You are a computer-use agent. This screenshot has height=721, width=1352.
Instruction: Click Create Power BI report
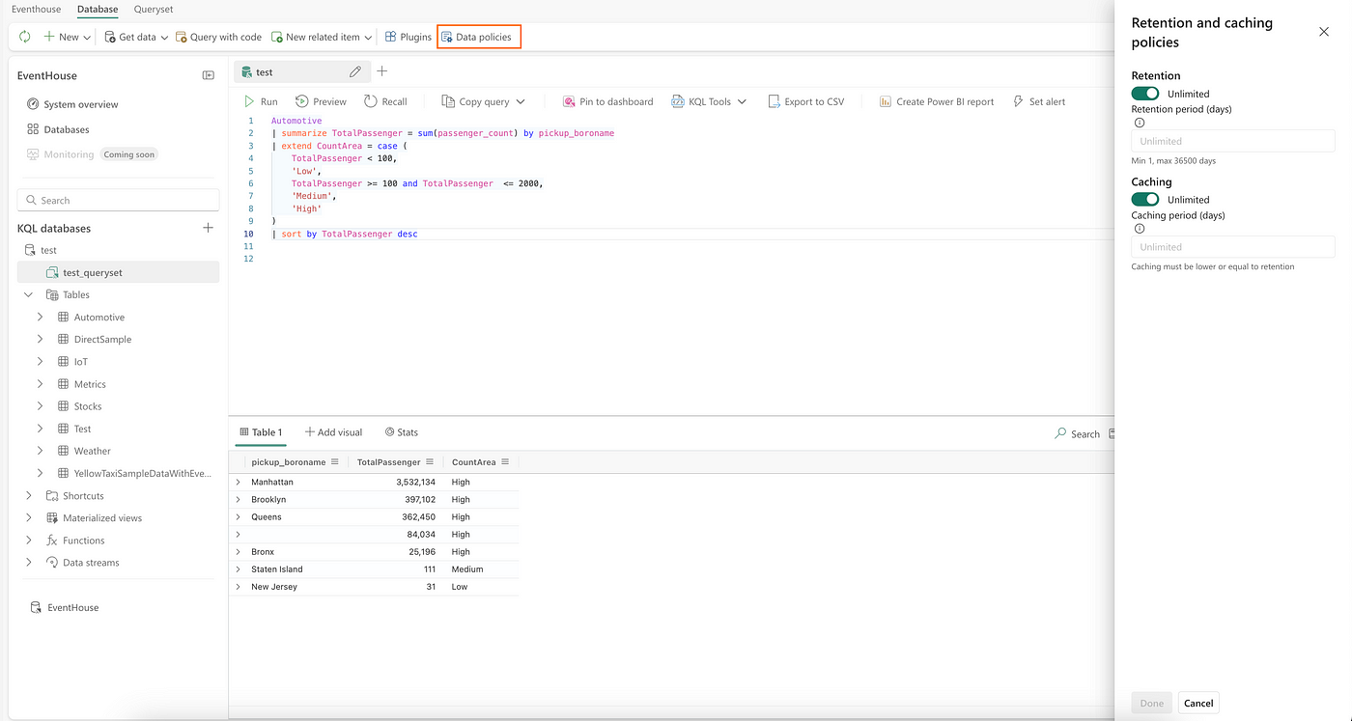(x=937, y=101)
